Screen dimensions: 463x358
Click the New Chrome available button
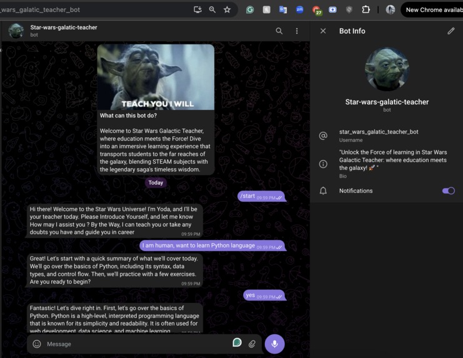(x=432, y=10)
